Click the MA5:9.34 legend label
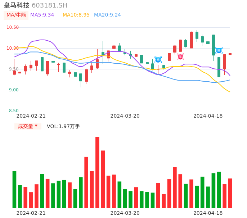The height and width of the screenshot is (218, 247). point(42,15)
